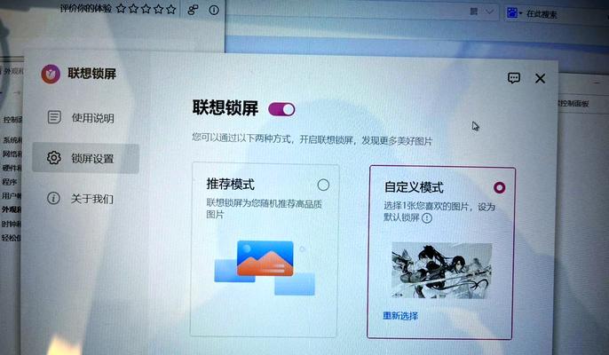Open the 轻松 category in the Control Panel
The width and height of the screenshot is (609, 355).
click(x=11, y=237)
